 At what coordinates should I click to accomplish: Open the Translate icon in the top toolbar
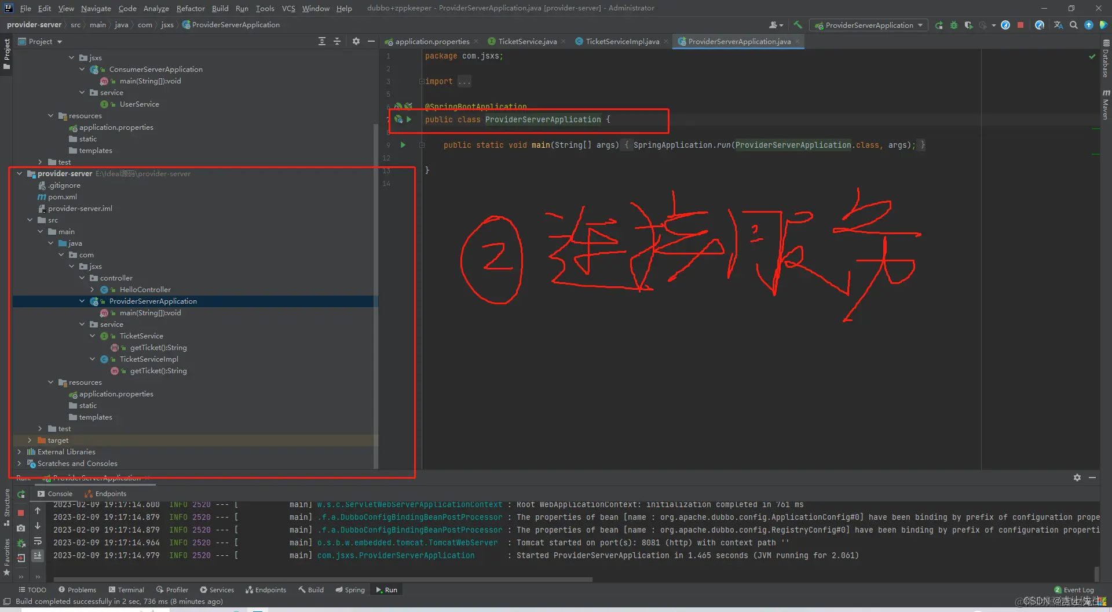tap(1058, 25)
